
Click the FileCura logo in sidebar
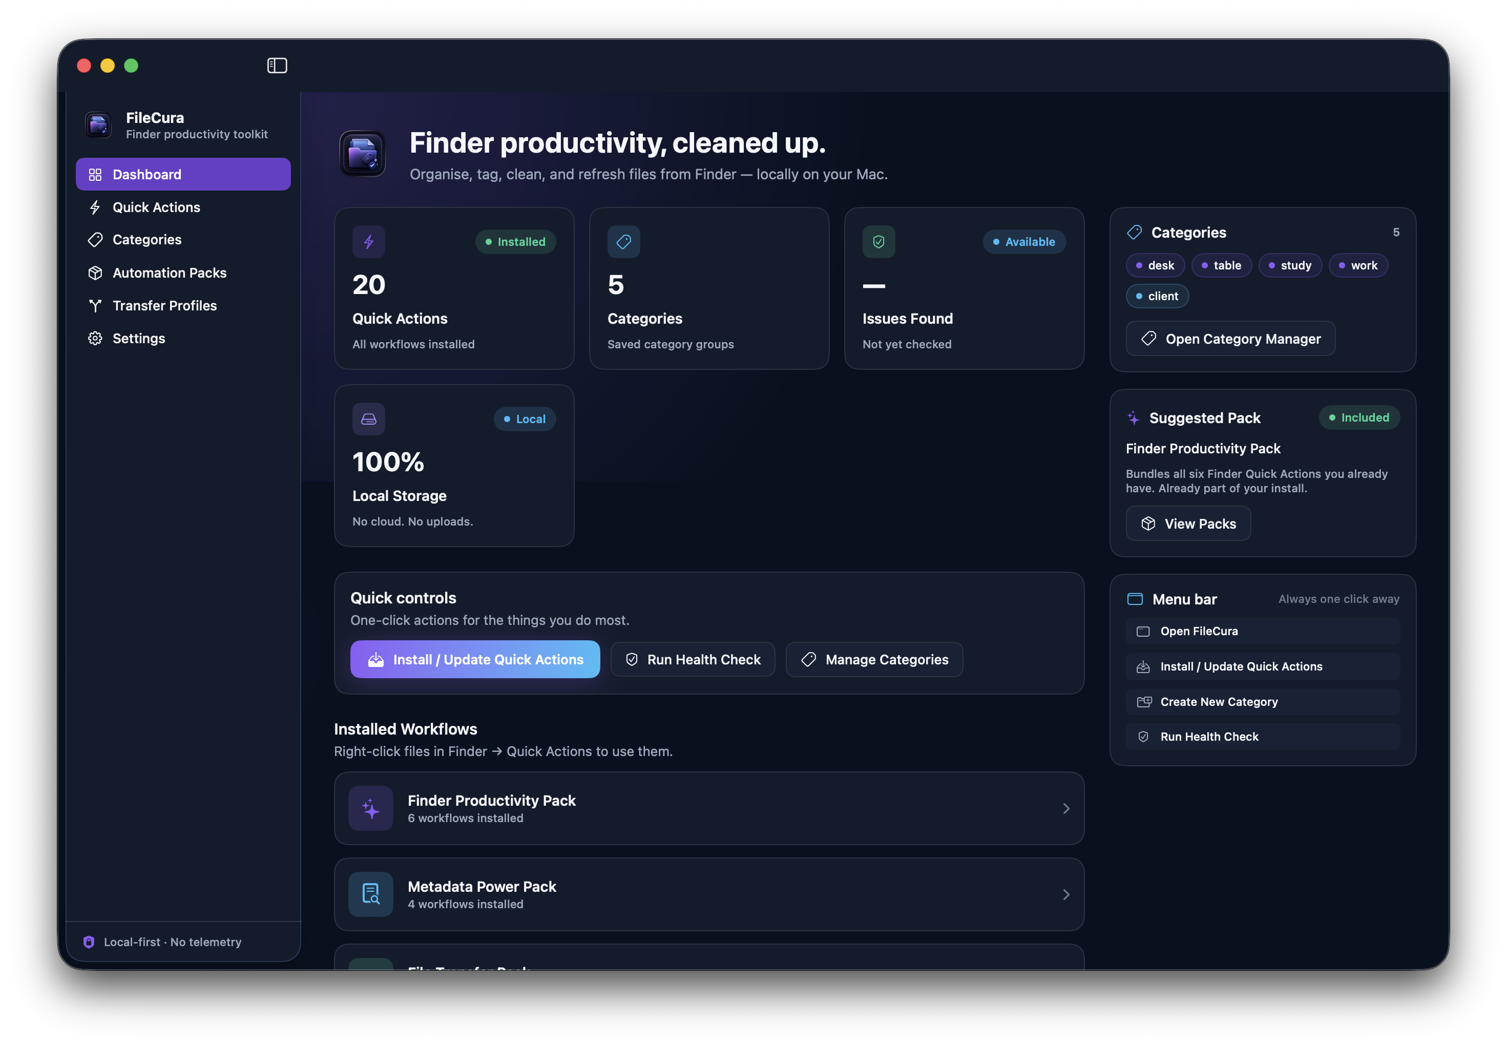[98, 124]
